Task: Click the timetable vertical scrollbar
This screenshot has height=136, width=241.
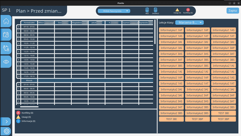Action: pyautogui.click(x=155, y=32)
